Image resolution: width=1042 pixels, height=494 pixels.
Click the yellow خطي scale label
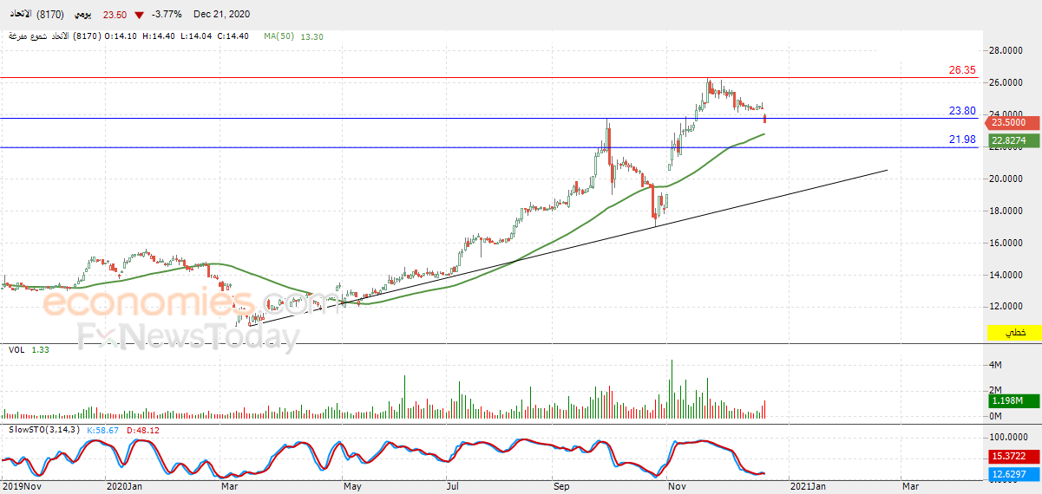pyautogui.click(x=1013, y=333)
